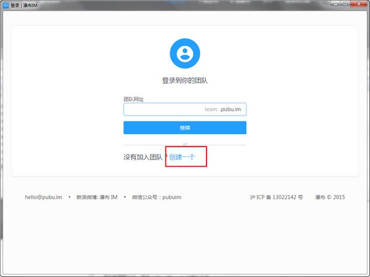Click the 没有加入团队 question text

(x=146, y=157)
